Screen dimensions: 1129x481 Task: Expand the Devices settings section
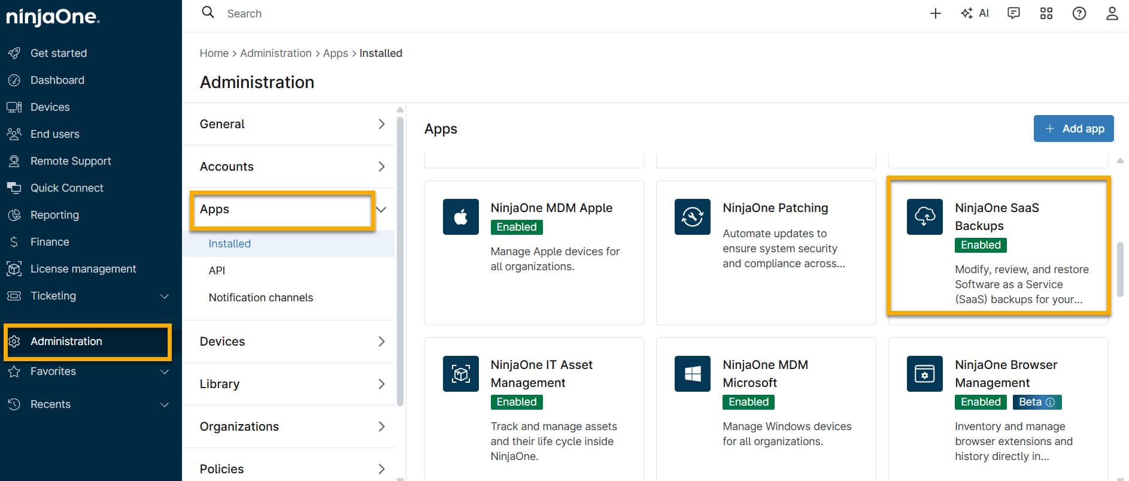click(x=289, y=341)
